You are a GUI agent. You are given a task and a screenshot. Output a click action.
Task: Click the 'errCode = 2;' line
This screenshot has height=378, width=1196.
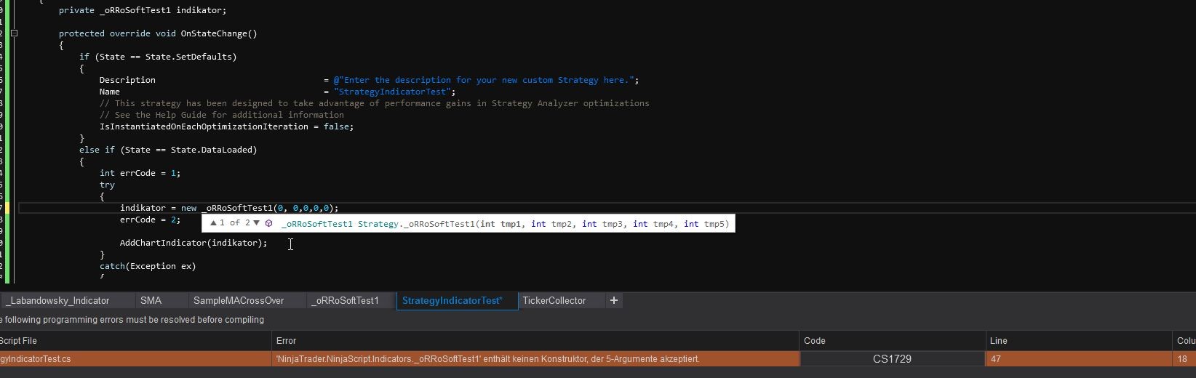(150, 220)
